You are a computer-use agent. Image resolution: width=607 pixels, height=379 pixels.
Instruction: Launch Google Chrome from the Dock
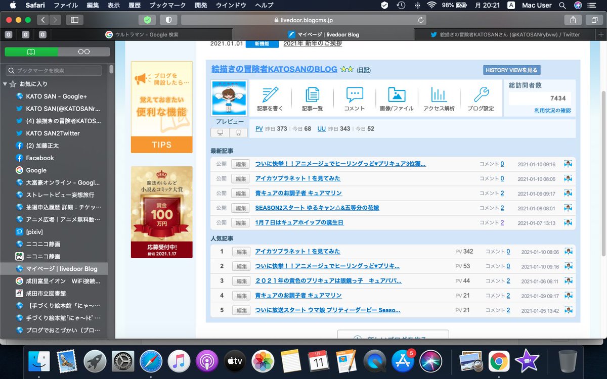tap(499, 361)
